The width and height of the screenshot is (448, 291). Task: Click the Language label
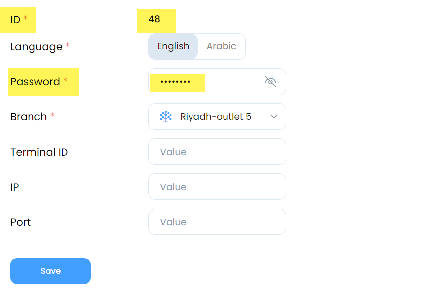36,47
